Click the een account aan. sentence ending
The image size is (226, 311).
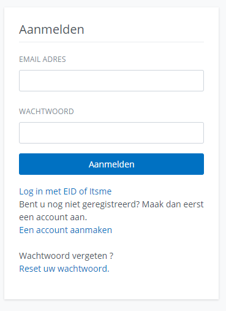click(x=53, y=217)
